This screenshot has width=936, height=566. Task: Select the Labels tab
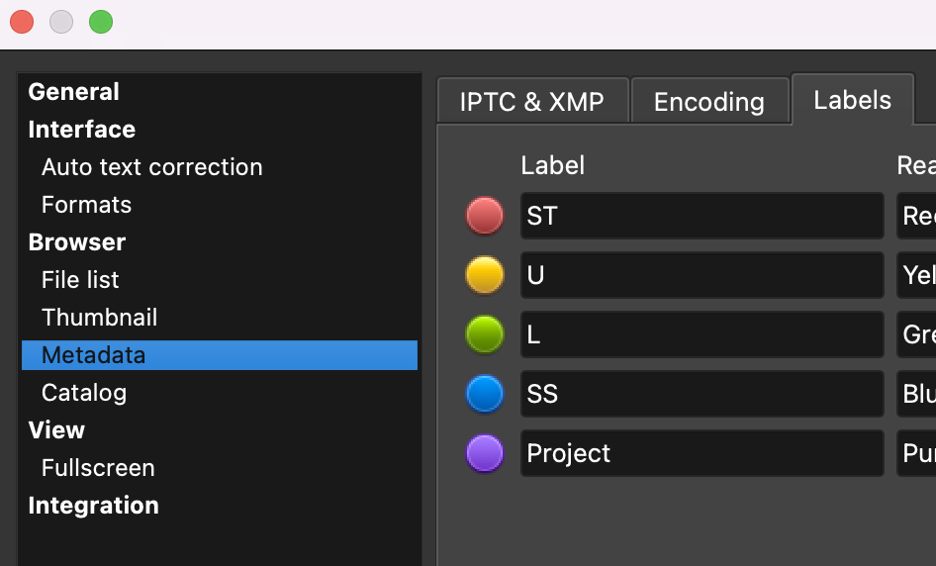852,100
